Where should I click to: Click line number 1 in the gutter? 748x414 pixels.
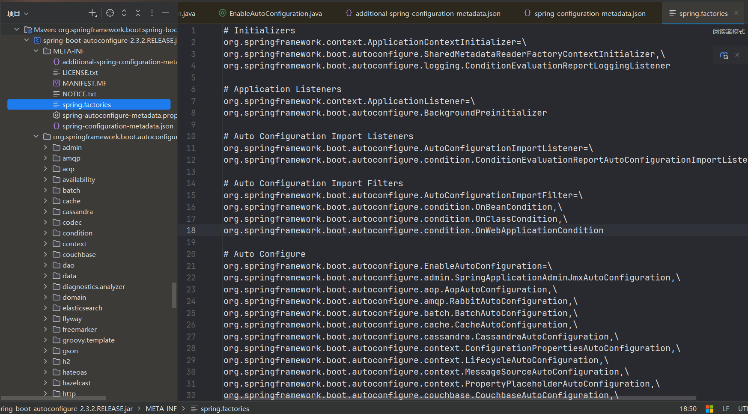tap(193, 30)
